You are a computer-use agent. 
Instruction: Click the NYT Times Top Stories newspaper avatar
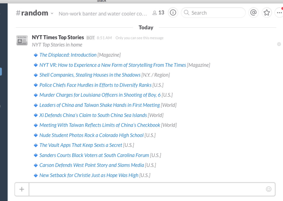[22, 40]
